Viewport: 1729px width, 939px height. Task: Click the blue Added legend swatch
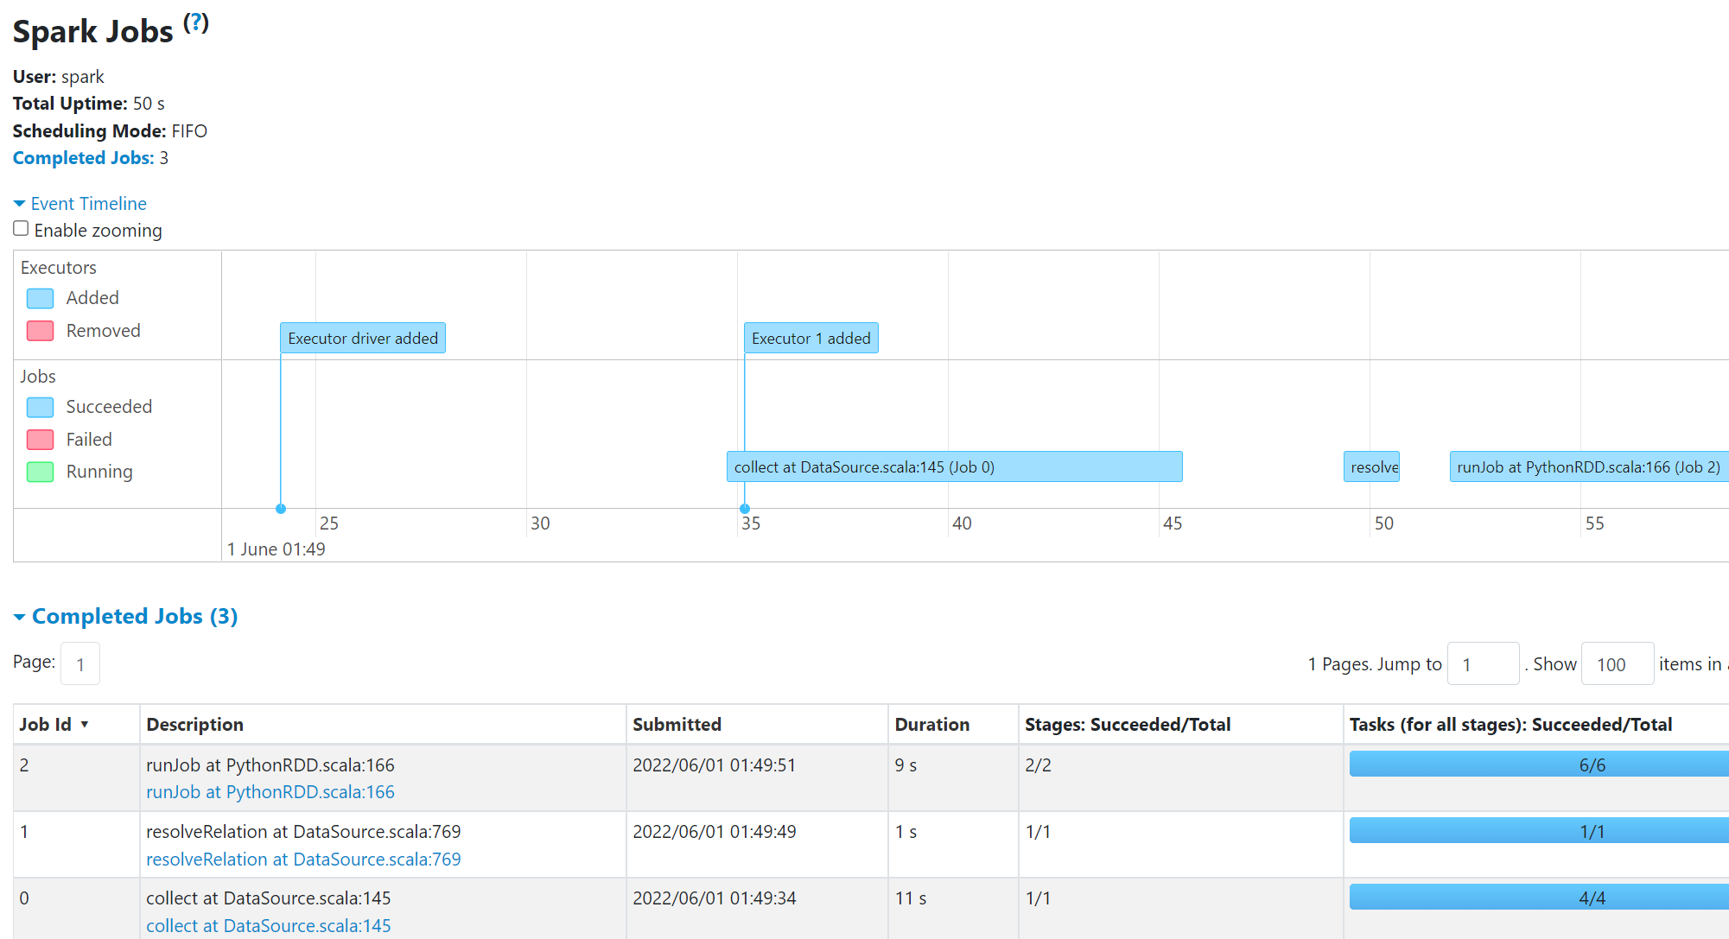(x=40, y=297)
